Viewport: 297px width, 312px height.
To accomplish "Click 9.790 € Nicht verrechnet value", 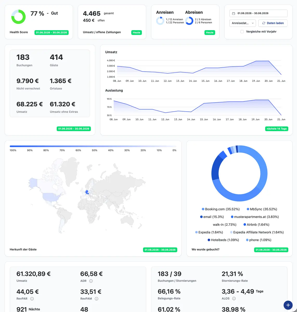I will [28, 81].
